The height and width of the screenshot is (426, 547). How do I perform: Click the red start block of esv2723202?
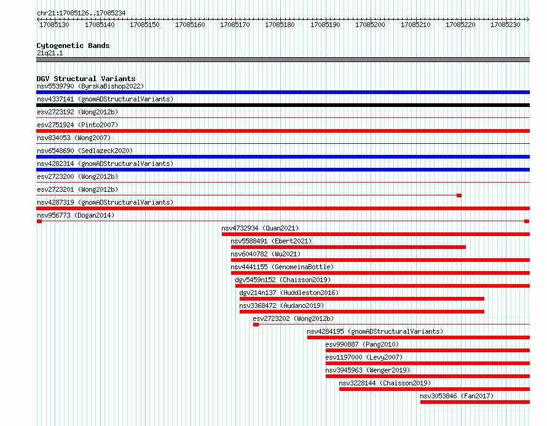256,325
